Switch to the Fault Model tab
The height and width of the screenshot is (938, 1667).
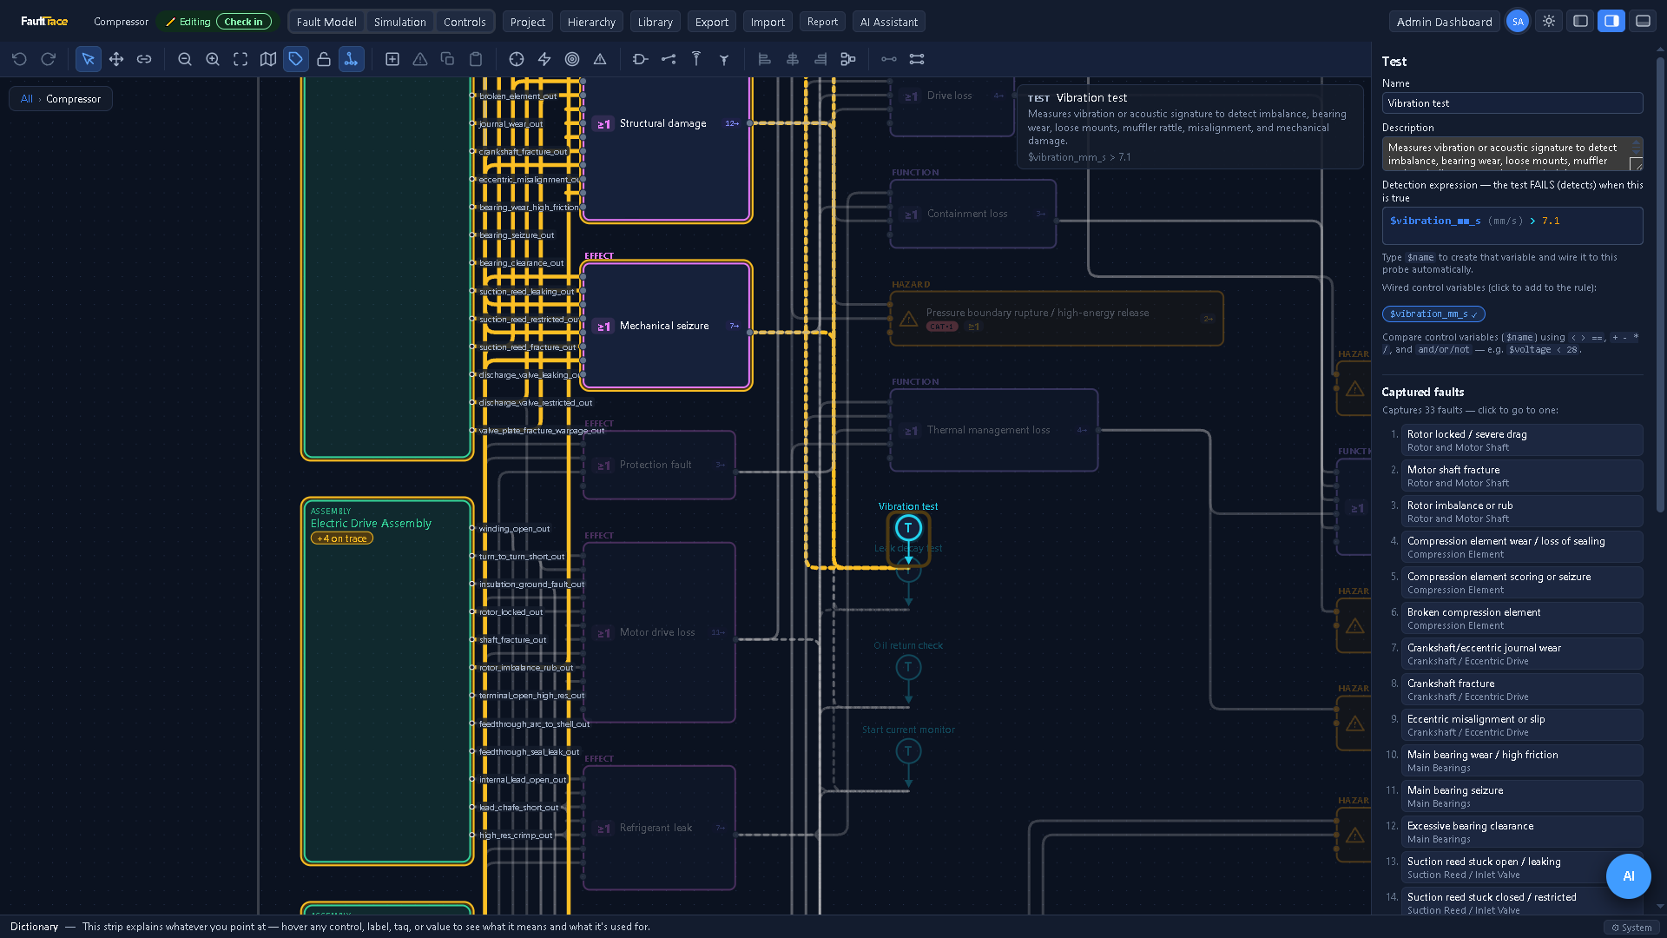(326, 22)
